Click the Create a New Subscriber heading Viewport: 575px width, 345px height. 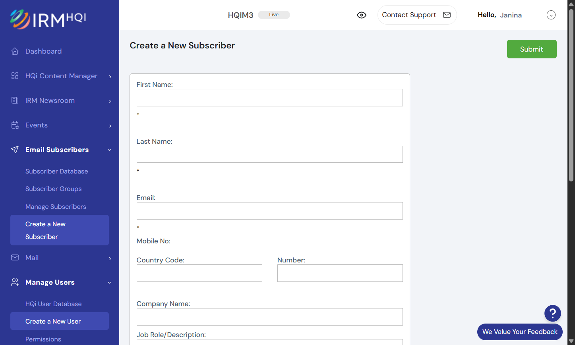(x=182, y=46)
